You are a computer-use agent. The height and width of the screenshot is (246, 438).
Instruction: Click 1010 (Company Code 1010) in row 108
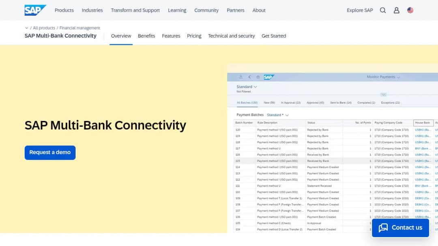click(x=391, y=204)
